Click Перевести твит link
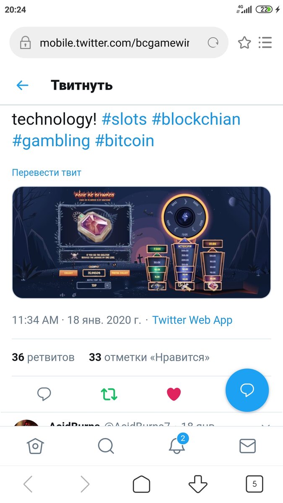Viewport: 283px width, 503px height. pyautogui.click(x=47, y=173)
